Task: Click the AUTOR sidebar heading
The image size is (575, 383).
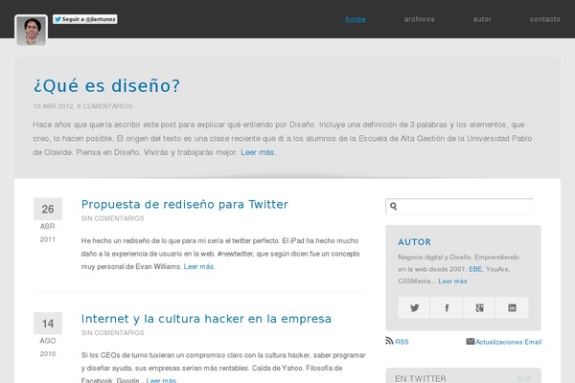Action: click(x=414, y=242)
